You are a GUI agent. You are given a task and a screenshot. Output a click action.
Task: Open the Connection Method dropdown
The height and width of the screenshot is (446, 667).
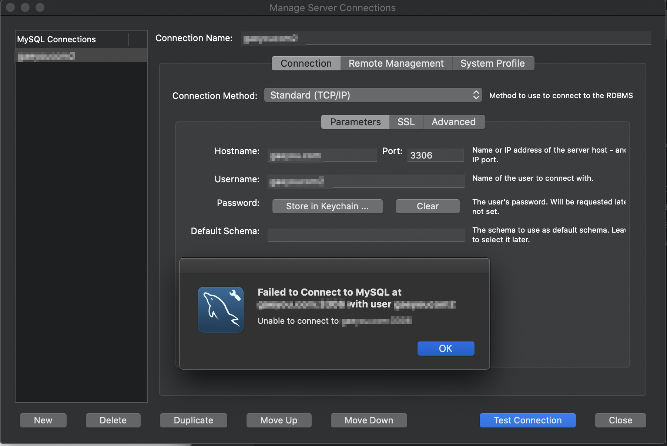(x=373, y=95)
